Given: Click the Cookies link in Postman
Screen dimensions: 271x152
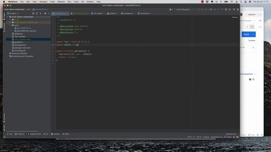Looking at the screenshot, I should point(252,41).
